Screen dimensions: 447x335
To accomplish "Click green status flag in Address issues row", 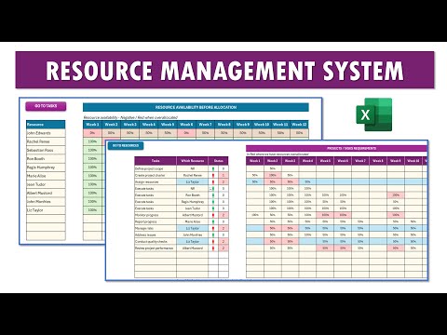I will (x=213, y=234).
